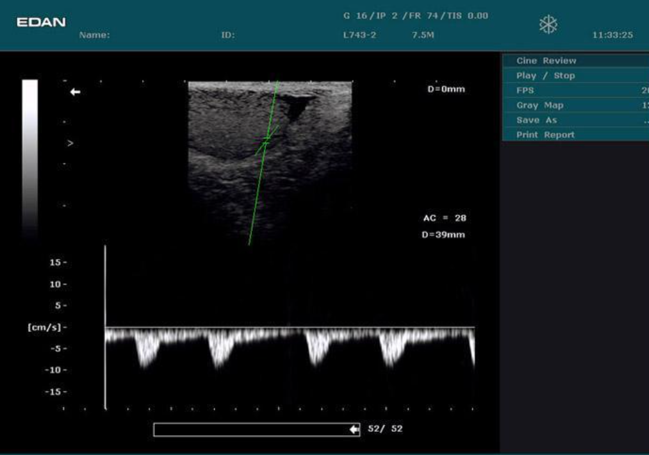The height and width of the screenshot is (455, 649).
Task: Select the Gray Map menu item
Action: pos(576,106)
